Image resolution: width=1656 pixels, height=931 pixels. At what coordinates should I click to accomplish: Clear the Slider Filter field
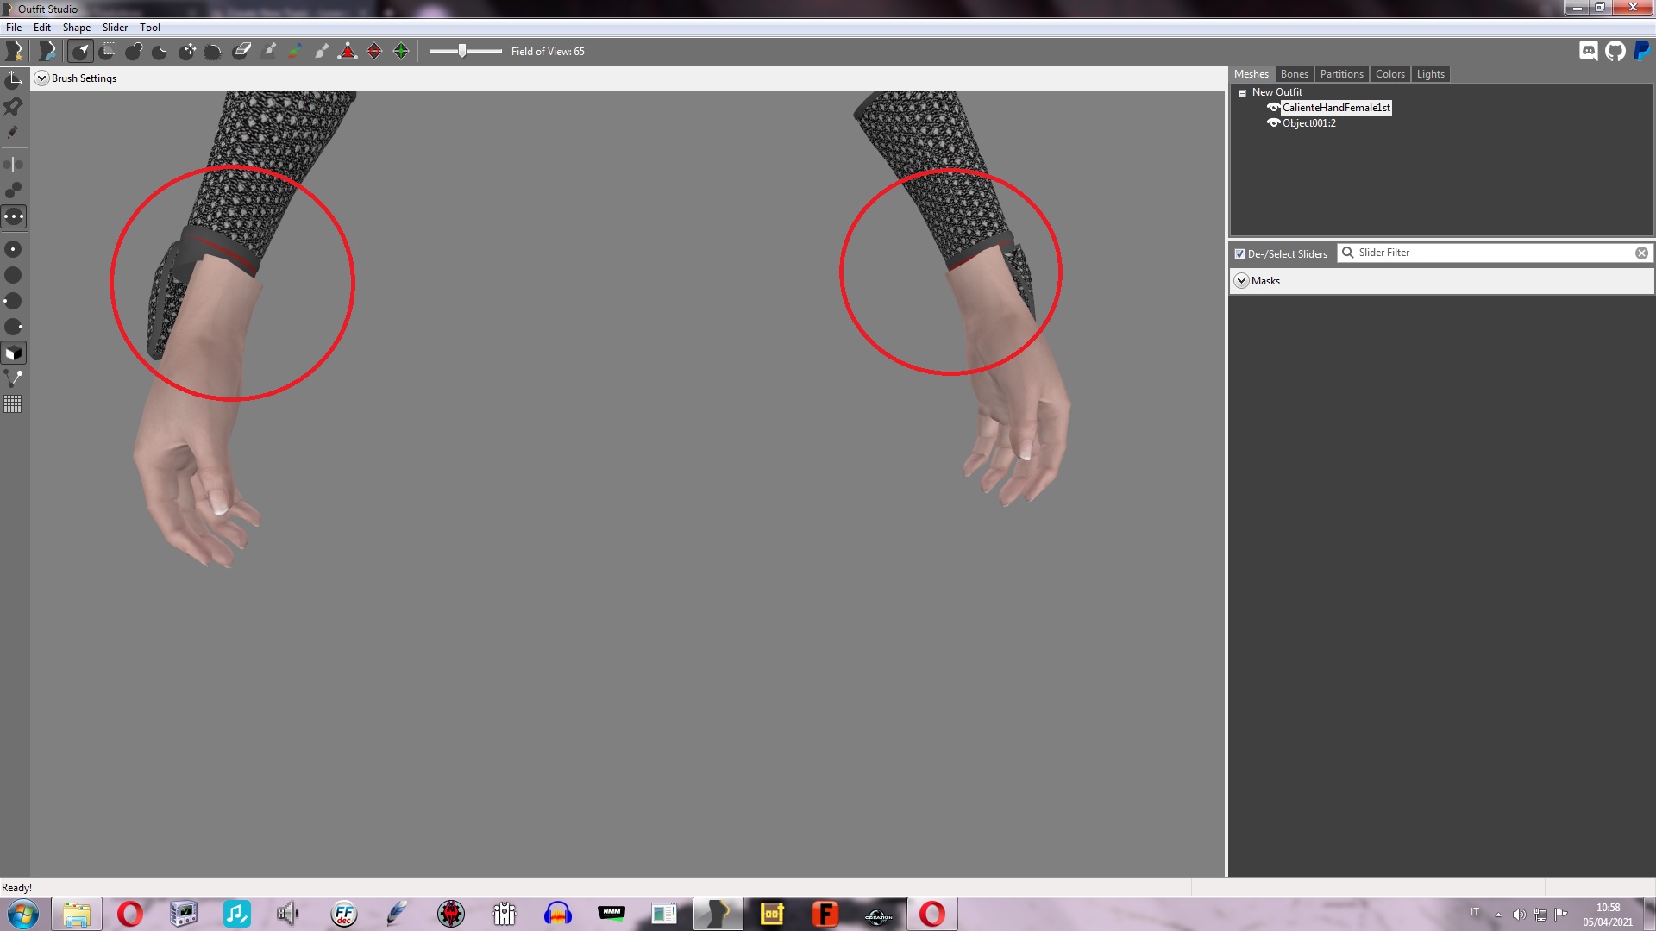(x=1641, y=253)
